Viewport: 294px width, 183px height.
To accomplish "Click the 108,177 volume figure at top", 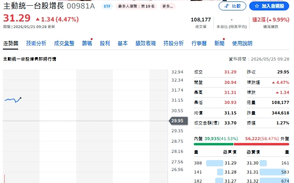I will click(201, 20).
